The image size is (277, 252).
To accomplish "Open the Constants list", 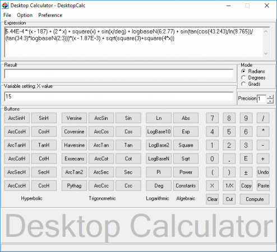I will click(186, 186).
